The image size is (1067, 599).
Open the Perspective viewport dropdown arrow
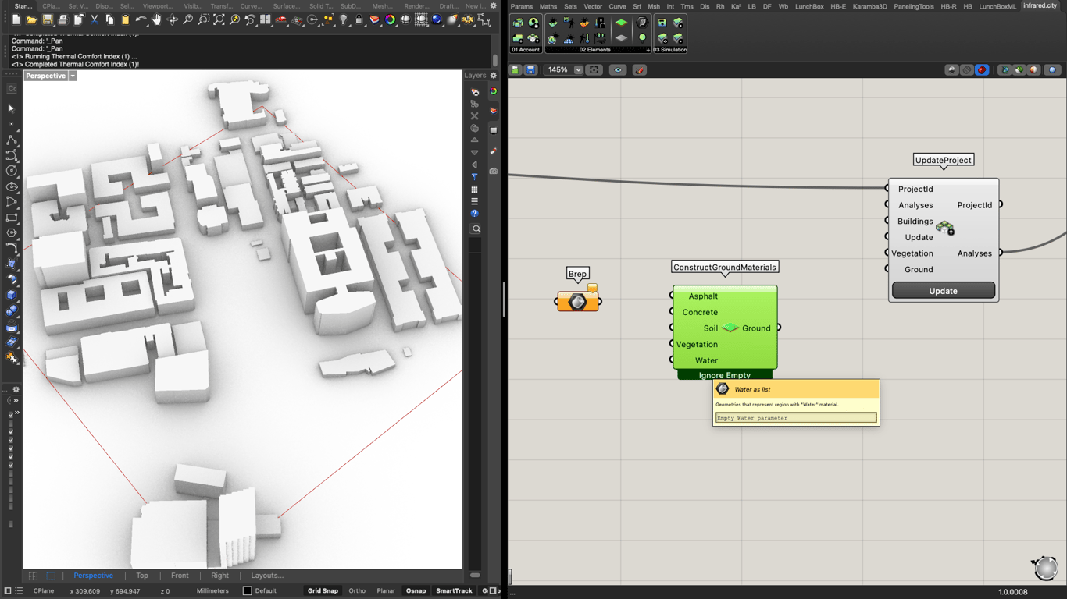[73, 76]
